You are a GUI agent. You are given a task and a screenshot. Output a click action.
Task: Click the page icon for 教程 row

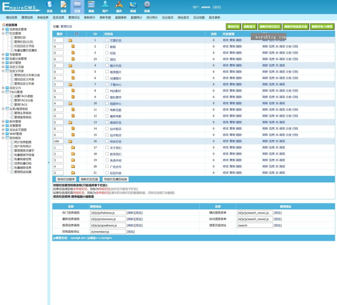tap(73, 47)
